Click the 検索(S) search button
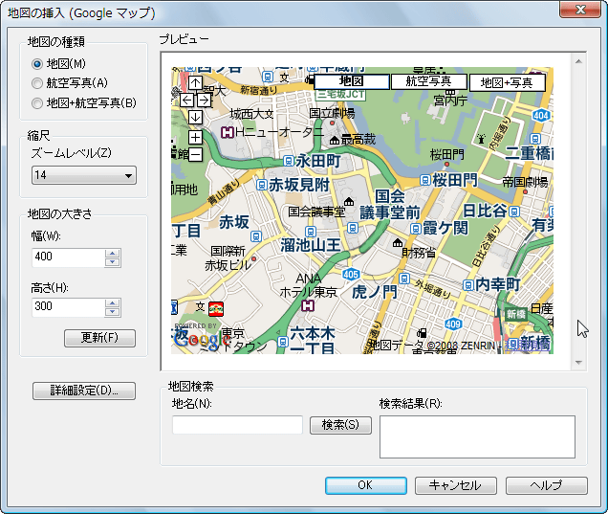Screen dimensions: 608x514 [340, 425]
